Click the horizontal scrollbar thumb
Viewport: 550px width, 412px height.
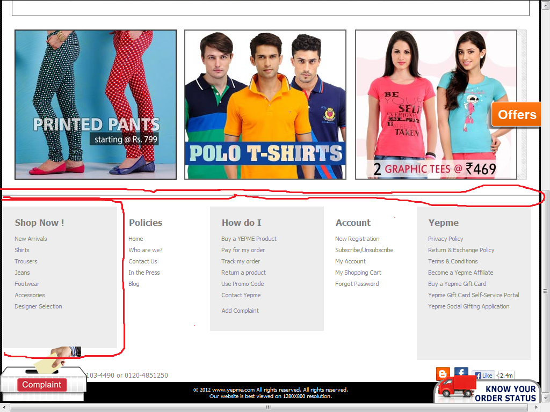click(269, 407)
